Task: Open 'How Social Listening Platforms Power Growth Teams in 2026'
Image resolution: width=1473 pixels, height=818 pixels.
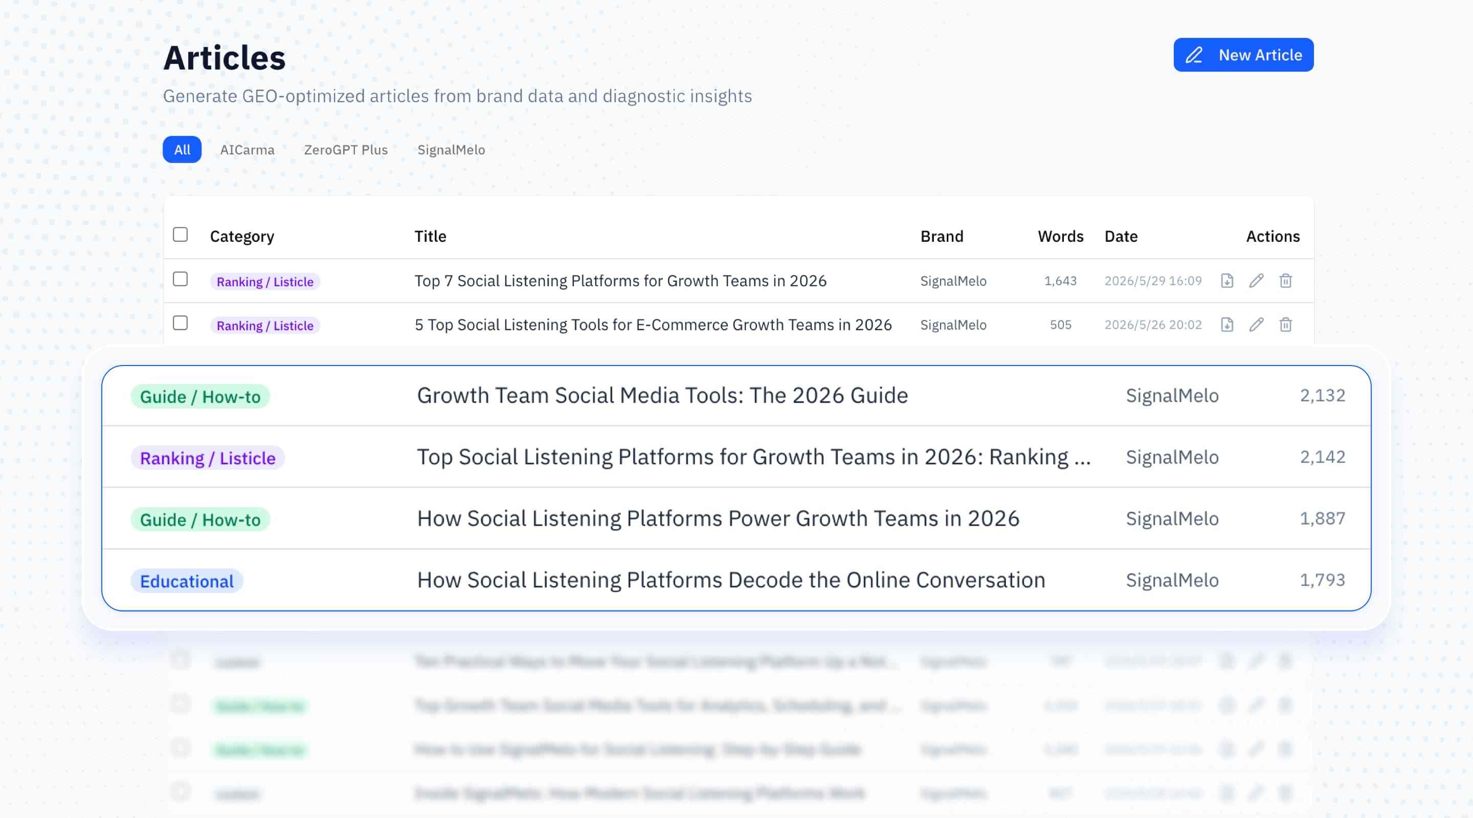Action: click(x=718, y=518)
